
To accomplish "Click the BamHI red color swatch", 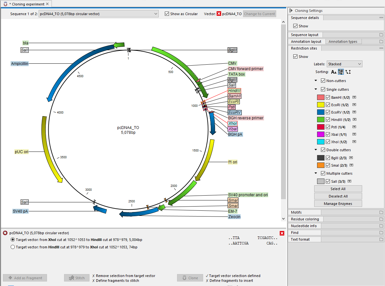I will (321, 97).
